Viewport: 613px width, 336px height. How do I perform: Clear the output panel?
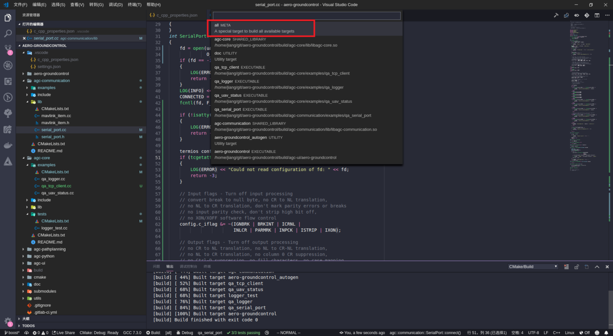(567, 267)
